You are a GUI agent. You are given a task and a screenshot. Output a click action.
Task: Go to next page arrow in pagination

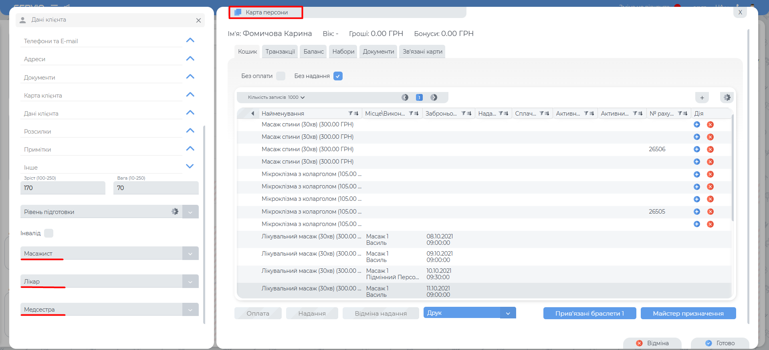[x=434, y=98]
